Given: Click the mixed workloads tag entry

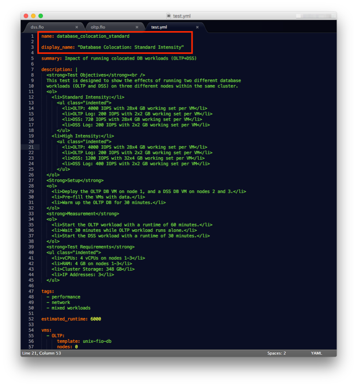Looking at the screenshot, I should pyautogui.click(x=71, y=308).
